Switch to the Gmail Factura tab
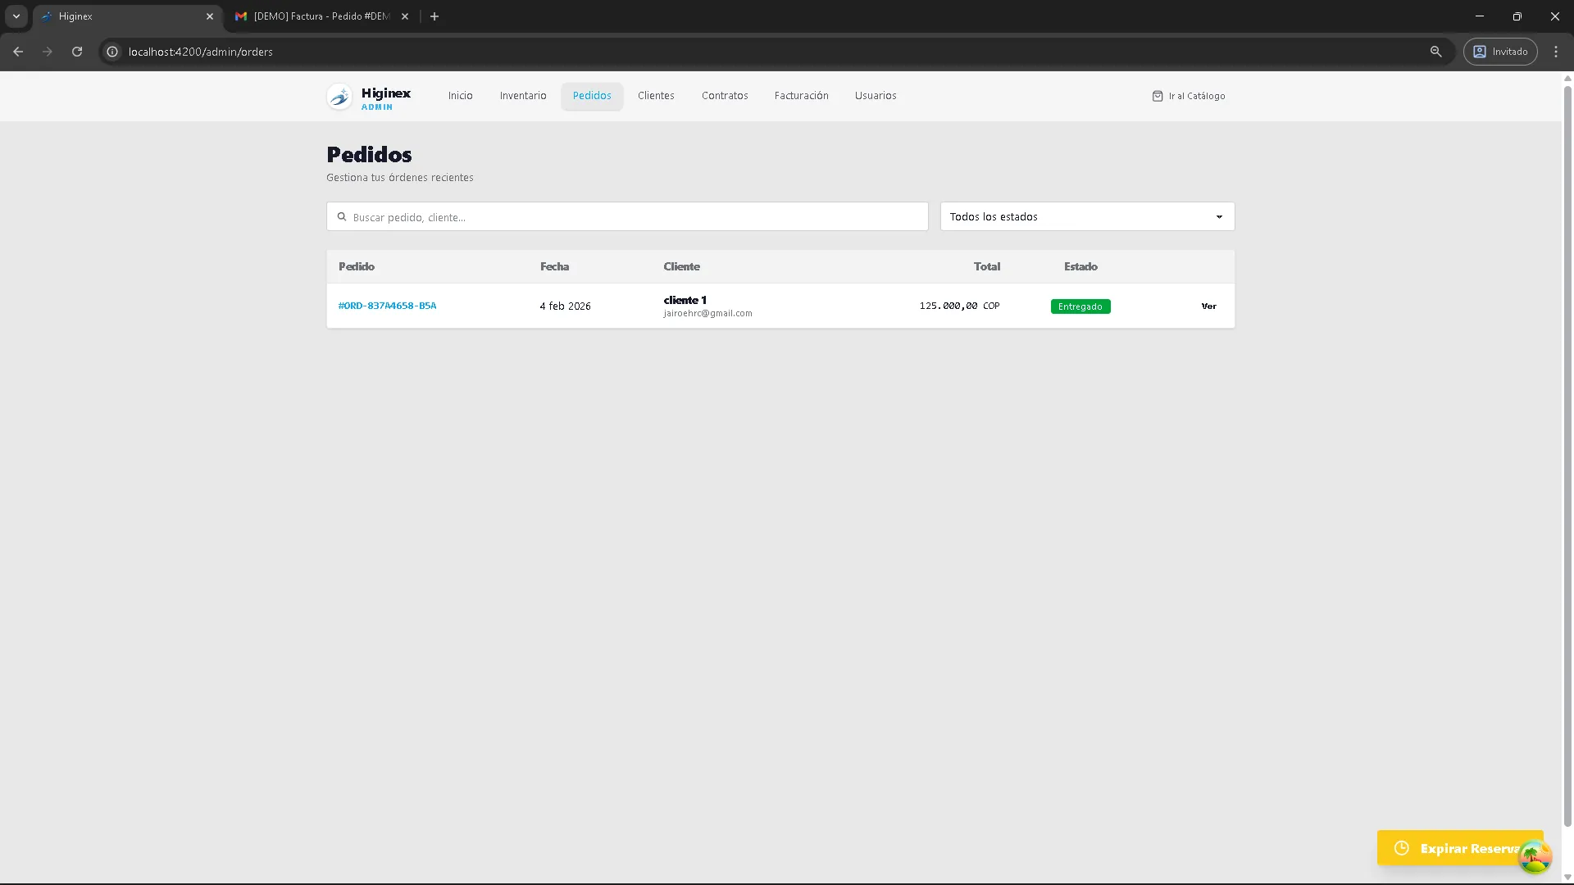Image resolution: width=1574 pixels, height=885 pixels. [320, 16]
